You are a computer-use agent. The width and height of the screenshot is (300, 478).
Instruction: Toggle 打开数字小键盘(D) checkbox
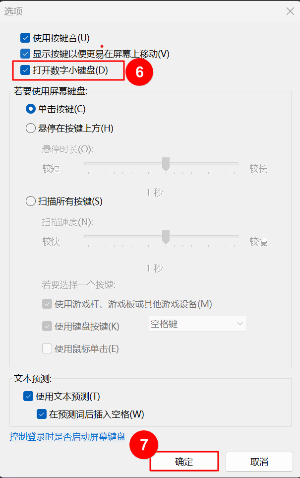tap(25, 70)
